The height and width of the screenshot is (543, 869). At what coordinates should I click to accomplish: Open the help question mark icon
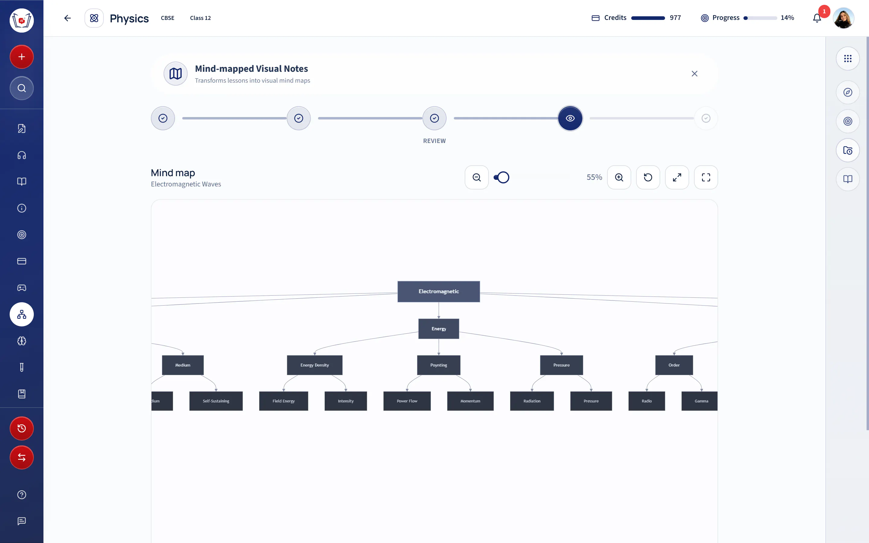point(21,495)
